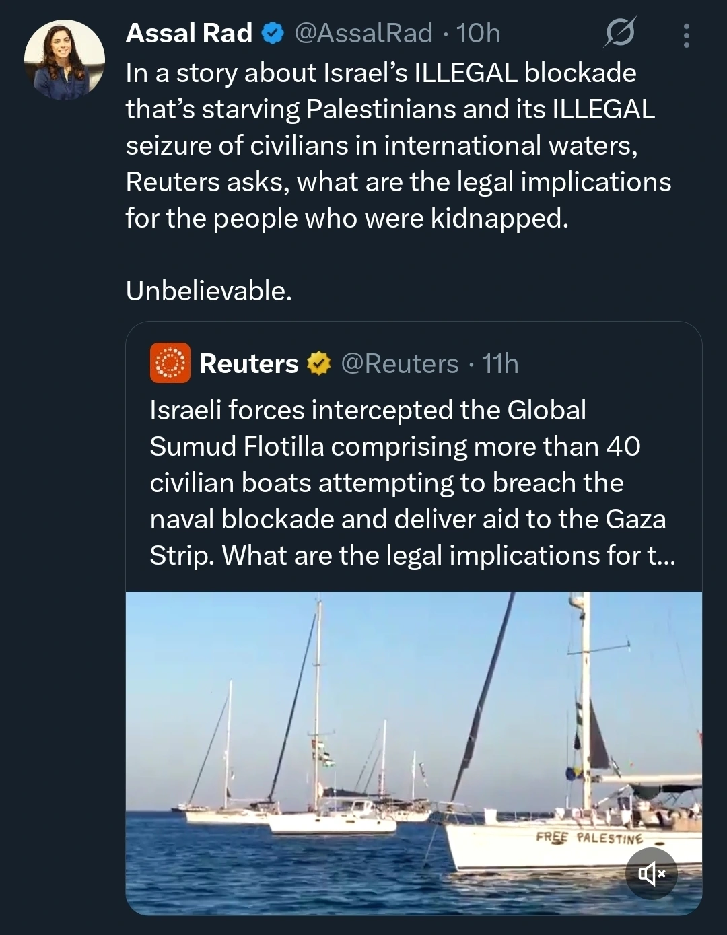Visit the @Reuters handle
727x935 pixels.
point(400,364)
